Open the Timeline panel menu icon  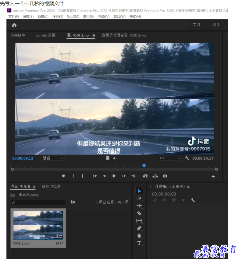pyautogui.click(x=188, y=187)
